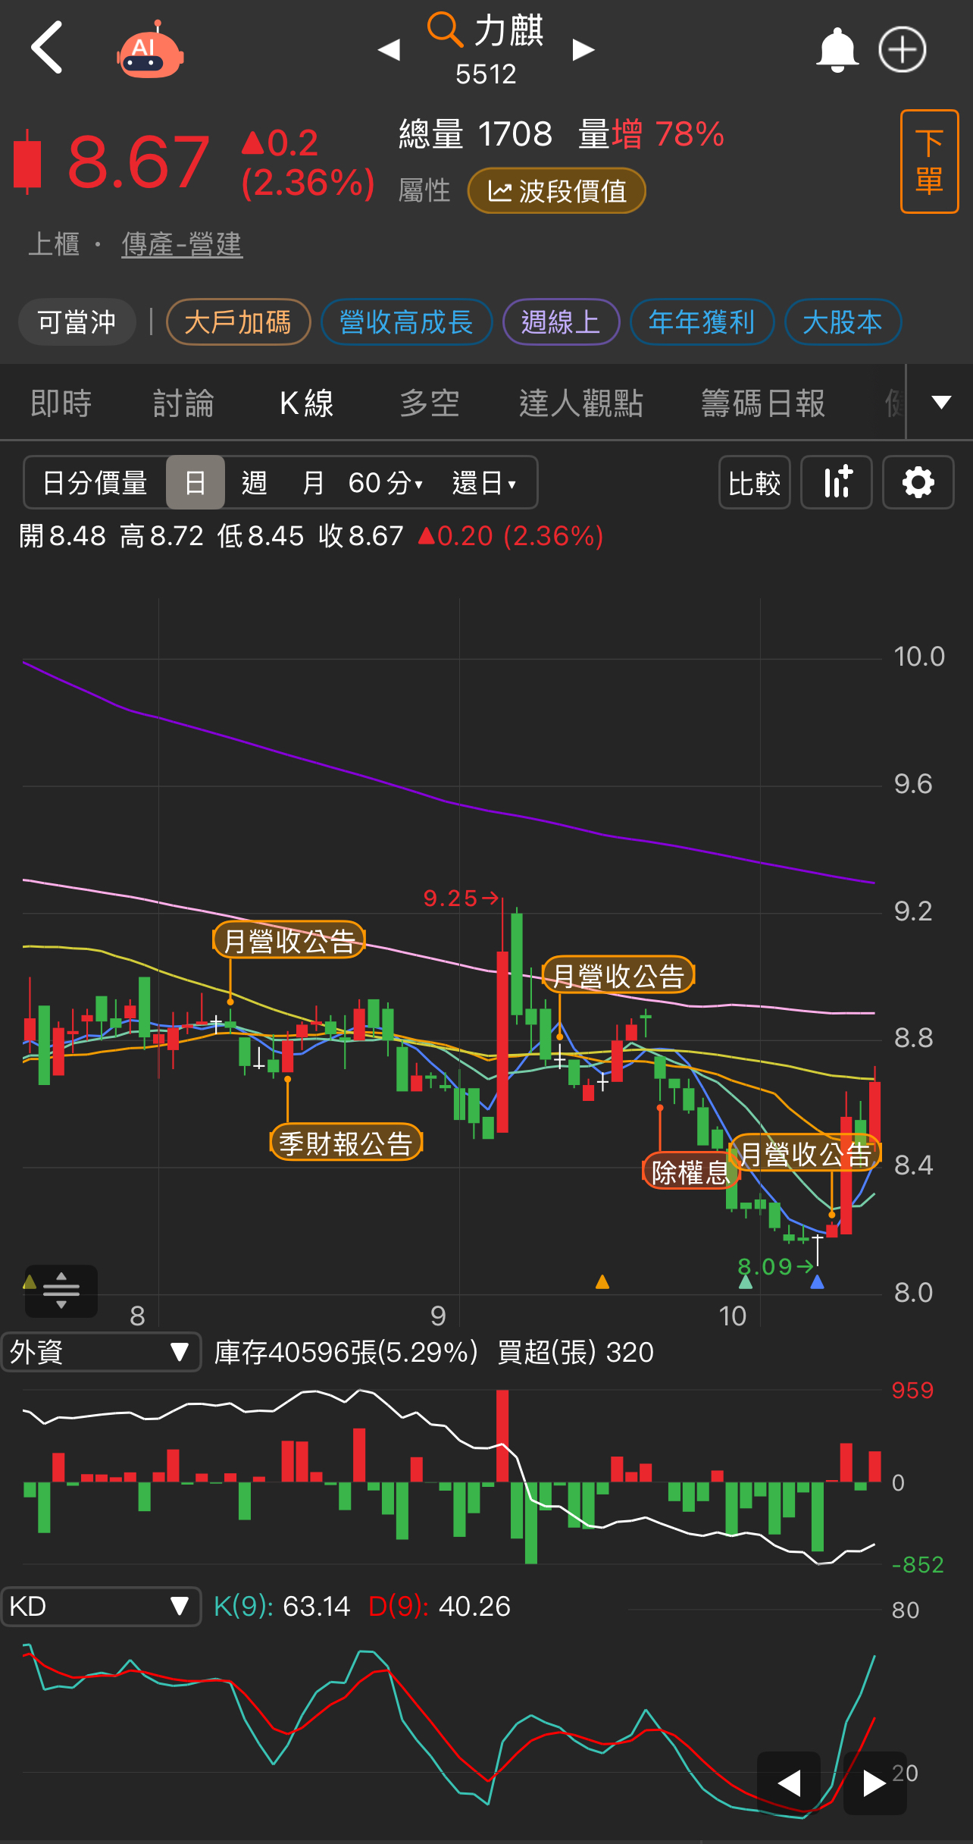Tap the search magnifier beside 力麒
Image resolution: width=973 pixels, height=1844 pixels.
point(445,30)
